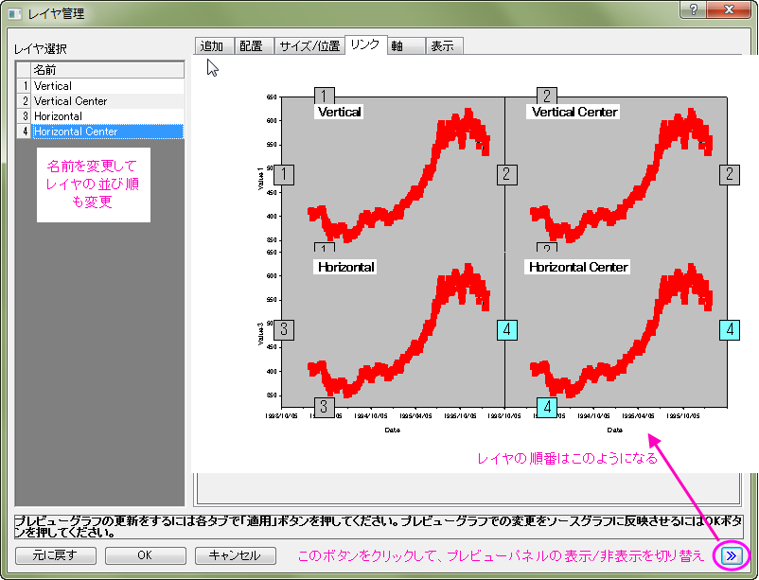Click layer 1 icon left of Vertical graph
This screenshot has width=759, height=580.
(x=284, y=174)
